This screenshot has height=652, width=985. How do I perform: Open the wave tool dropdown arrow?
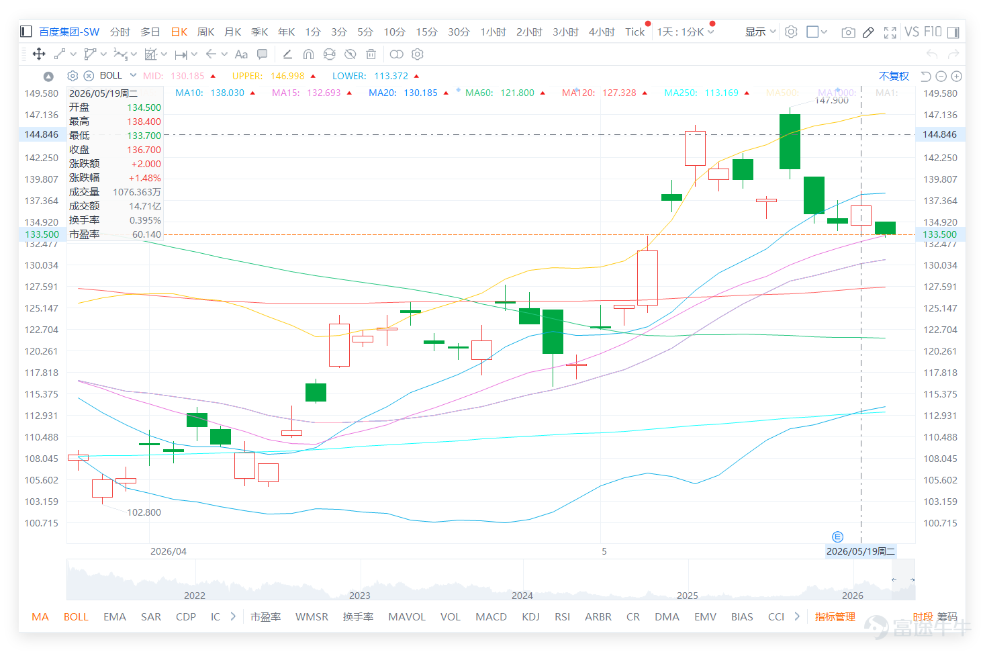tap(134, 54)
